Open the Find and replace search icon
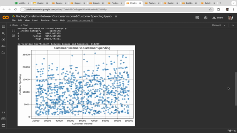The width and height of the screenshot is (237, 133). pos(3,33)
